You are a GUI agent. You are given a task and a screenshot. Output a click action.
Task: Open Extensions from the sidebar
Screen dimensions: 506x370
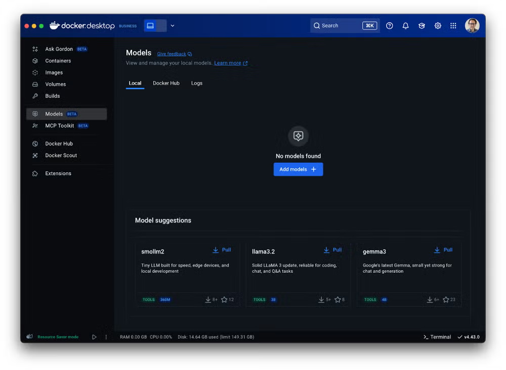(66, 173)
